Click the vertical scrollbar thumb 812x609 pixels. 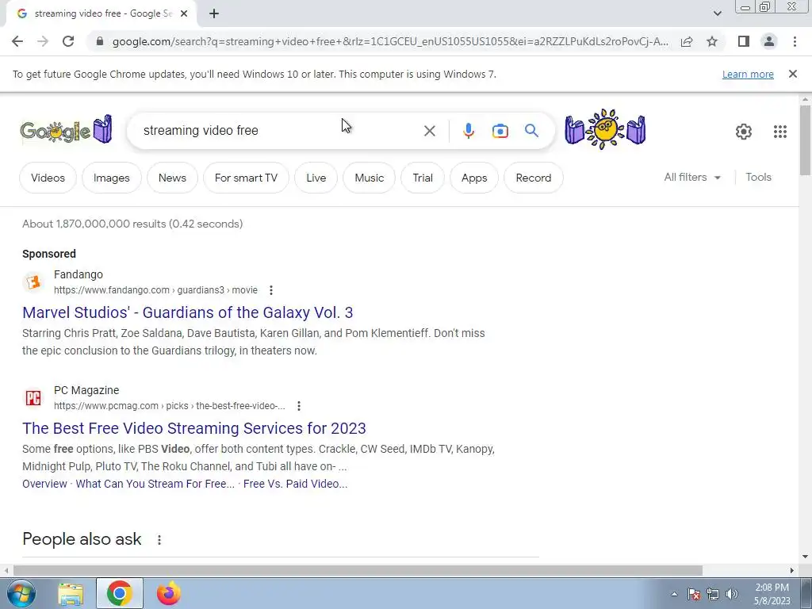pos(805,140)
